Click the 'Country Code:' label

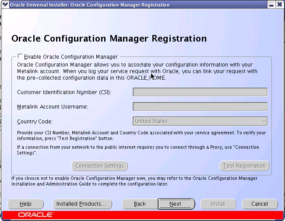click(x=35, y=121)
